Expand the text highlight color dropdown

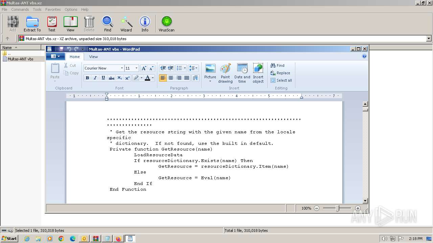tap(141, 78)
